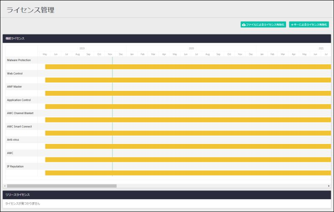
Task: Click the AMF Master yellow license bar
Action: (x=188, y=93)
